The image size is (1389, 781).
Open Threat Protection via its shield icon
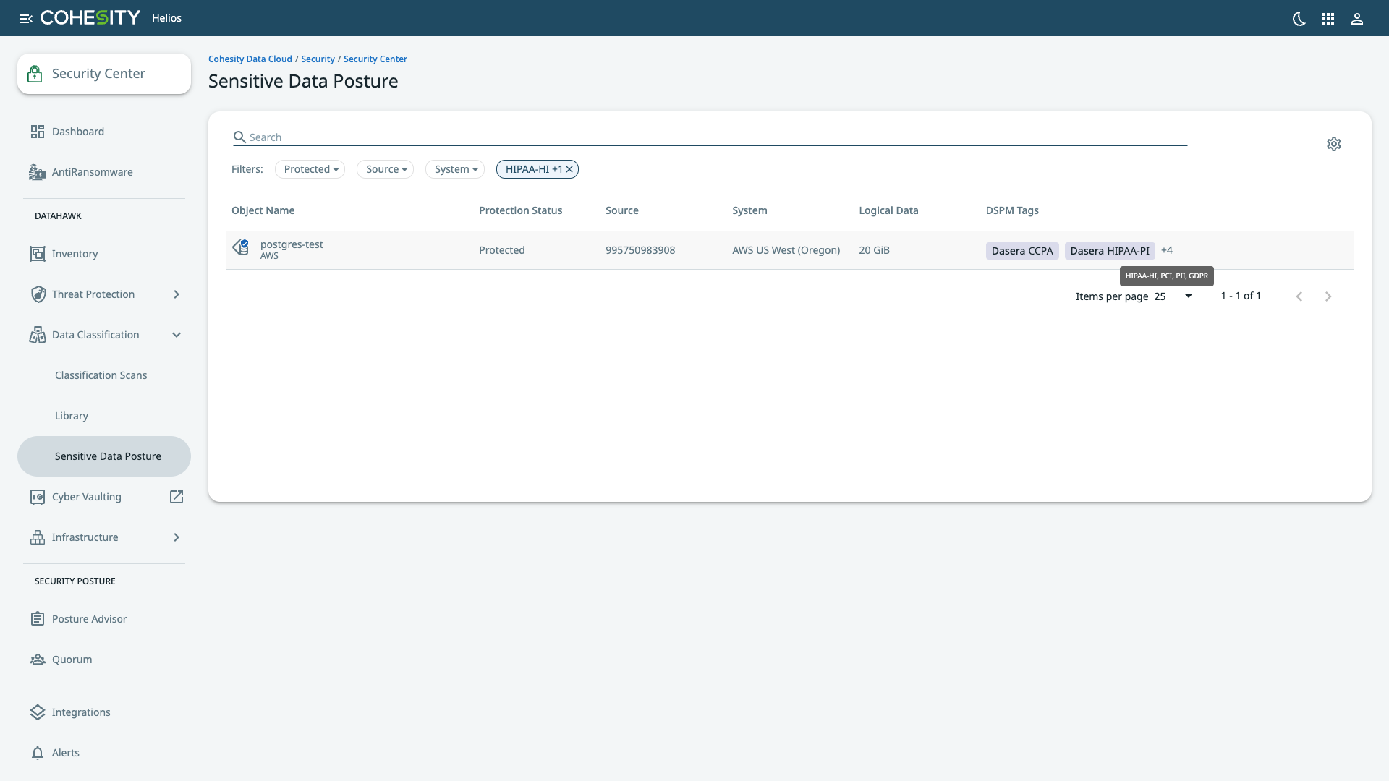(x=38, y=294)
